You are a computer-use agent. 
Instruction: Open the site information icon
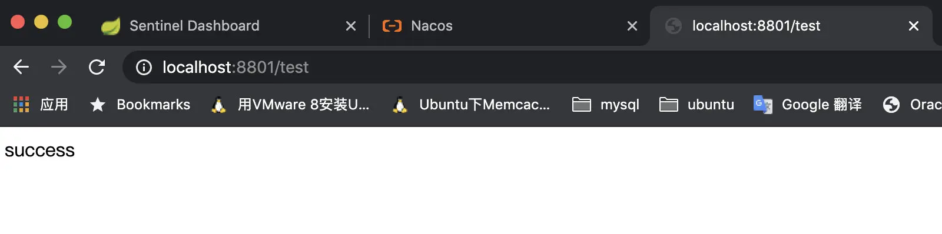coord(144,68)
